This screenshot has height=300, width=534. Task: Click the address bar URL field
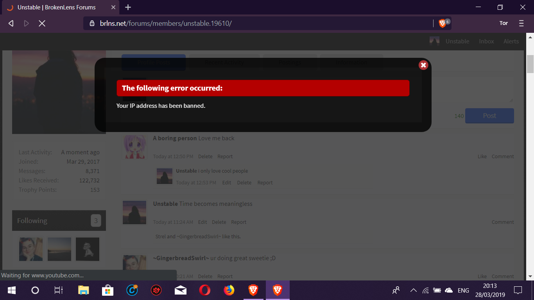click(258, 23)
